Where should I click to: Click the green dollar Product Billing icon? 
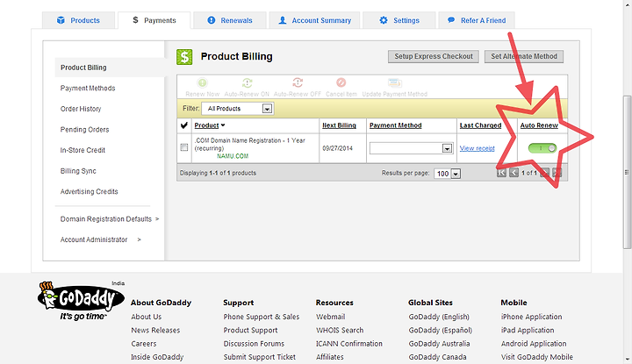point(184,57)
